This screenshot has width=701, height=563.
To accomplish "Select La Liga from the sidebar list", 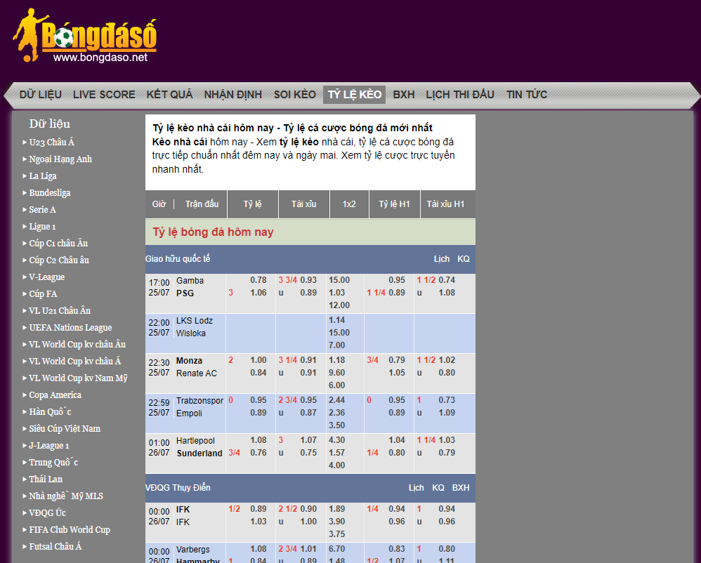I will pos(43,176).
